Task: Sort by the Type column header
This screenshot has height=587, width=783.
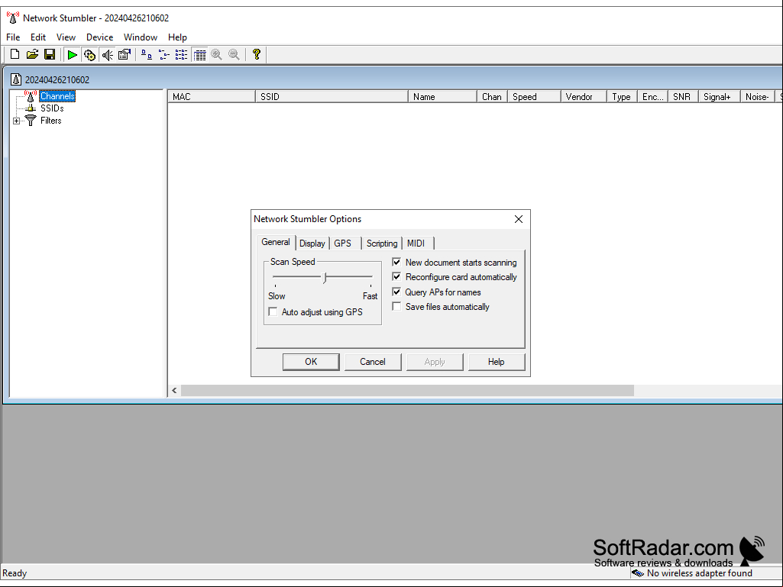Action: coord(623,97)
